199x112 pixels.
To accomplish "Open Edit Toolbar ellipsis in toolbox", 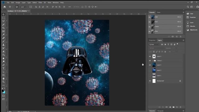I will tap(3, 85).
